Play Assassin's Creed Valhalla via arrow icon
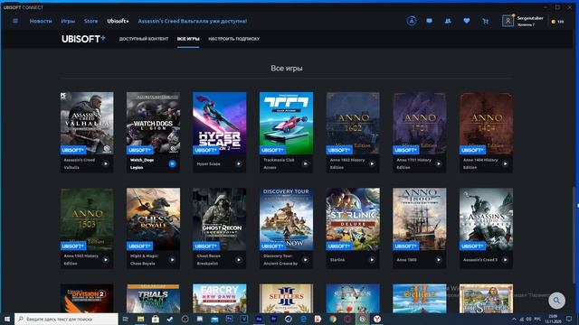This screenshot has height=325, width=579. [106, 164]
